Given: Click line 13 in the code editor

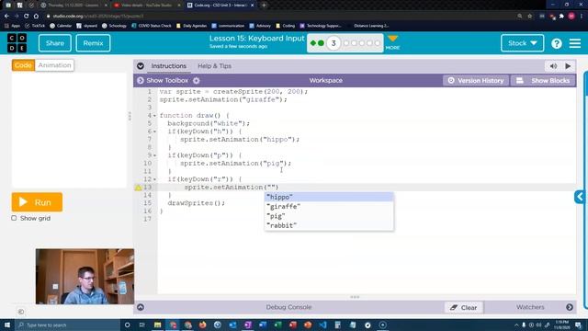Looking at the screenshot, I should [367, 188].
